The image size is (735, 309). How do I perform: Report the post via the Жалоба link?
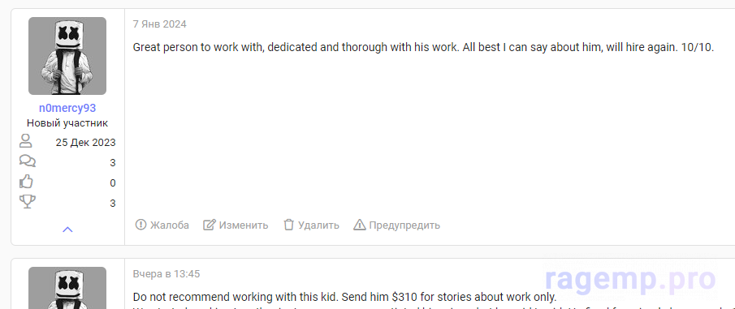[x=162, y=225]
